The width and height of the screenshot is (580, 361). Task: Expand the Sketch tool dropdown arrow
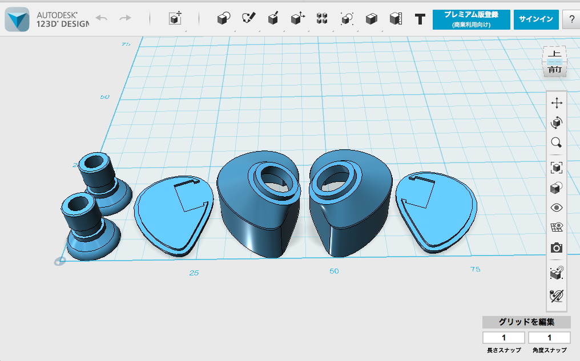click(259, 31)
